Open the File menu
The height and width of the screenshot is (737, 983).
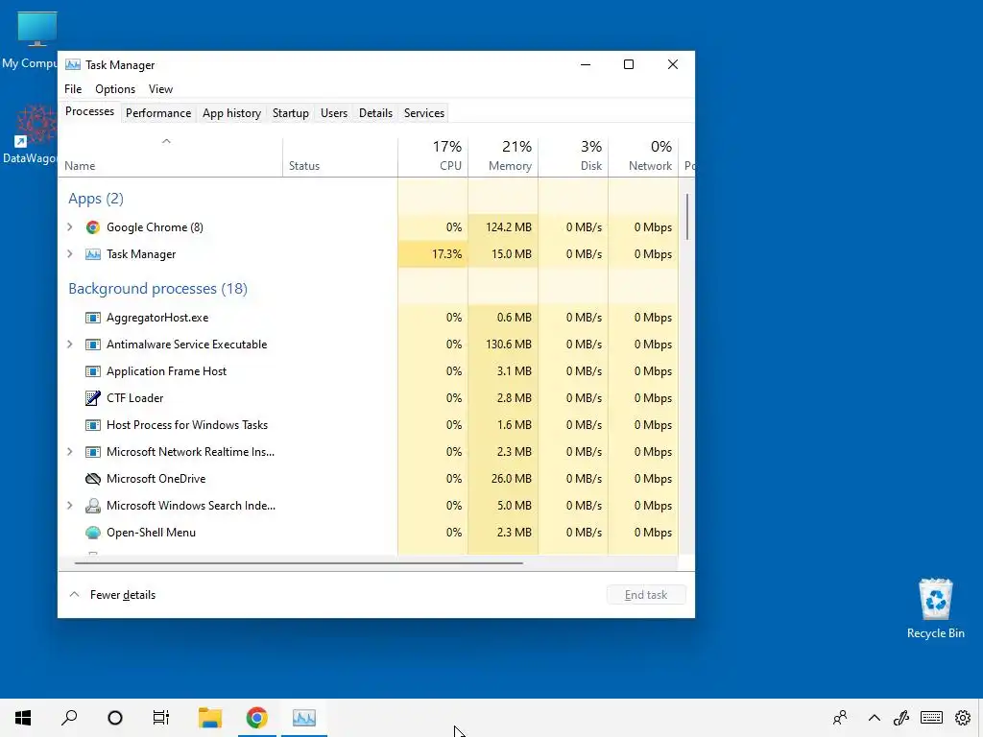pos(73,89)
